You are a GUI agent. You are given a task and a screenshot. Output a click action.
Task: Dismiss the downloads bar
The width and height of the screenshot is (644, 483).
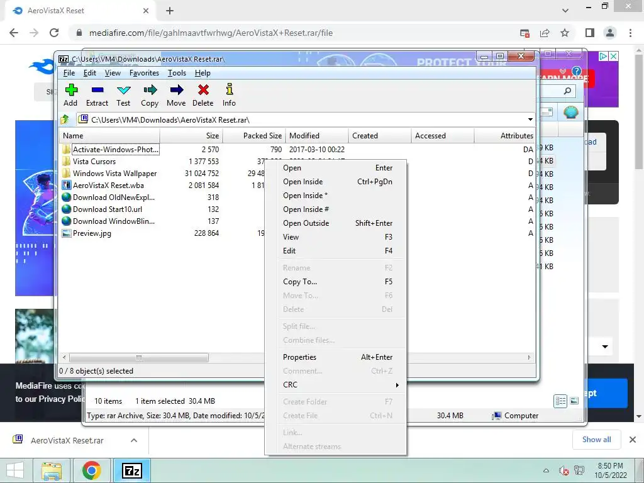click(633, 440)
